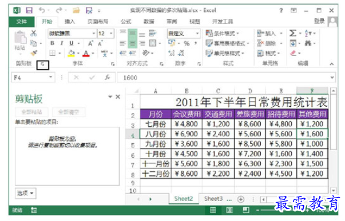Switch to the Data tab
The width and height of the screenshot is (345, 221).
[x=149, y=21]
